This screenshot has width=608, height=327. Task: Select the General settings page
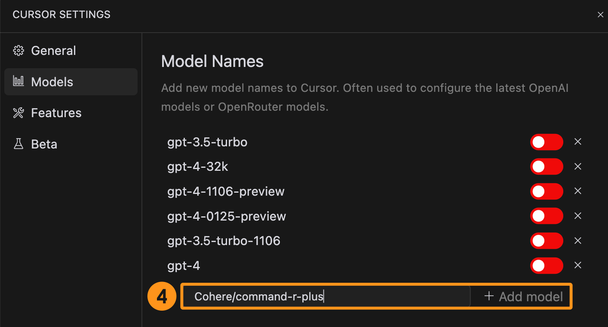point(53,50)
